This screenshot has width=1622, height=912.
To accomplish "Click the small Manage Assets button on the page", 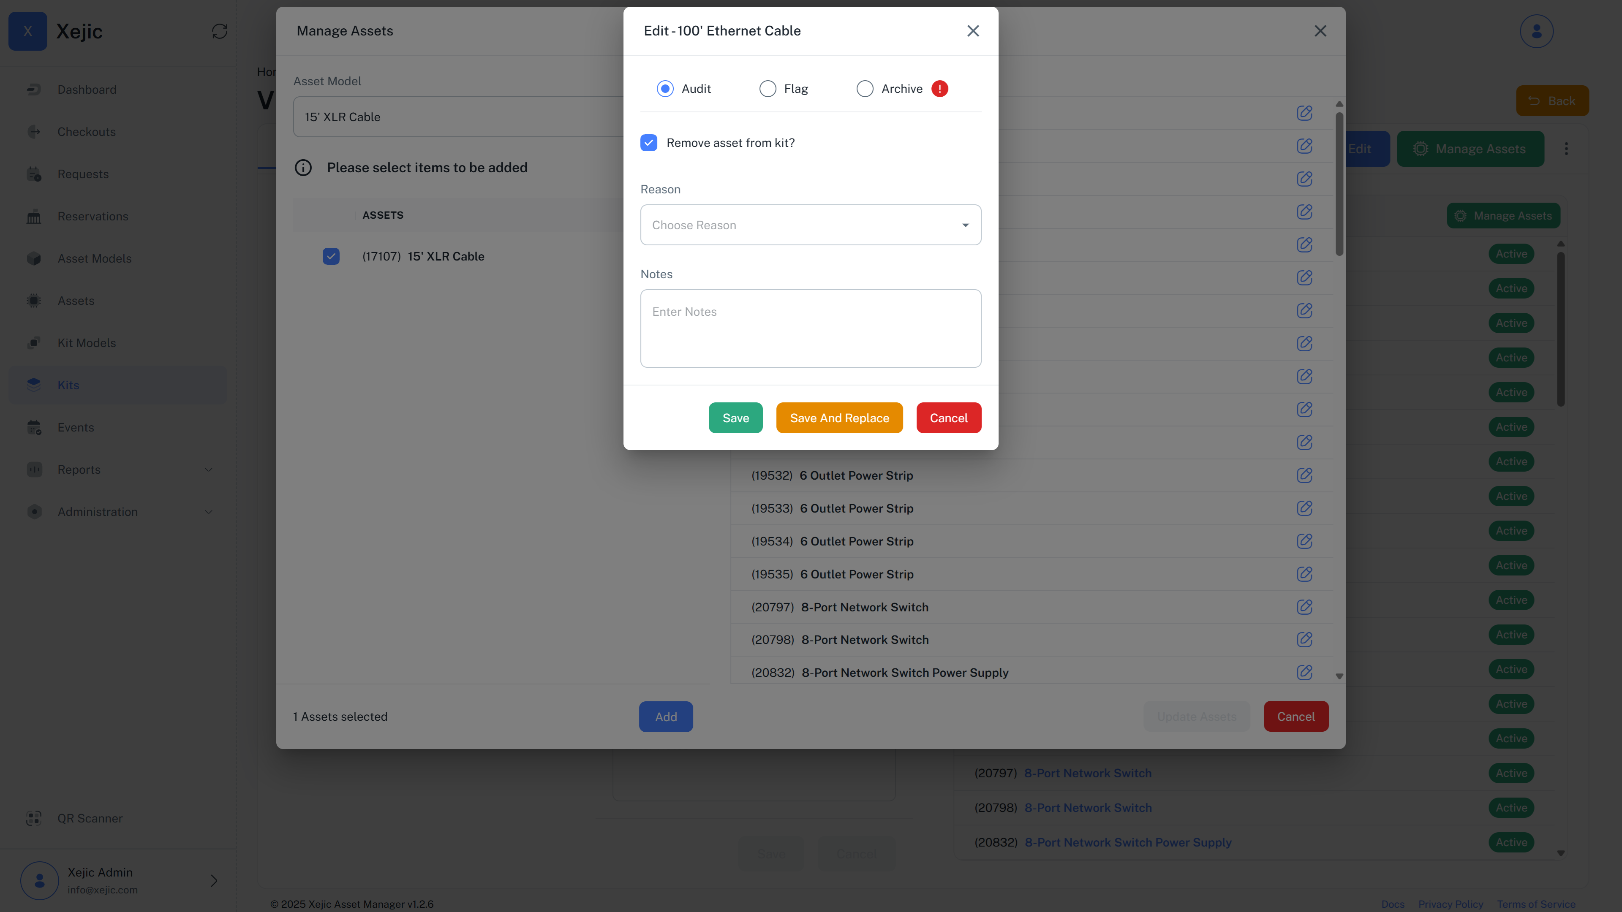I will pos(1503,215).
